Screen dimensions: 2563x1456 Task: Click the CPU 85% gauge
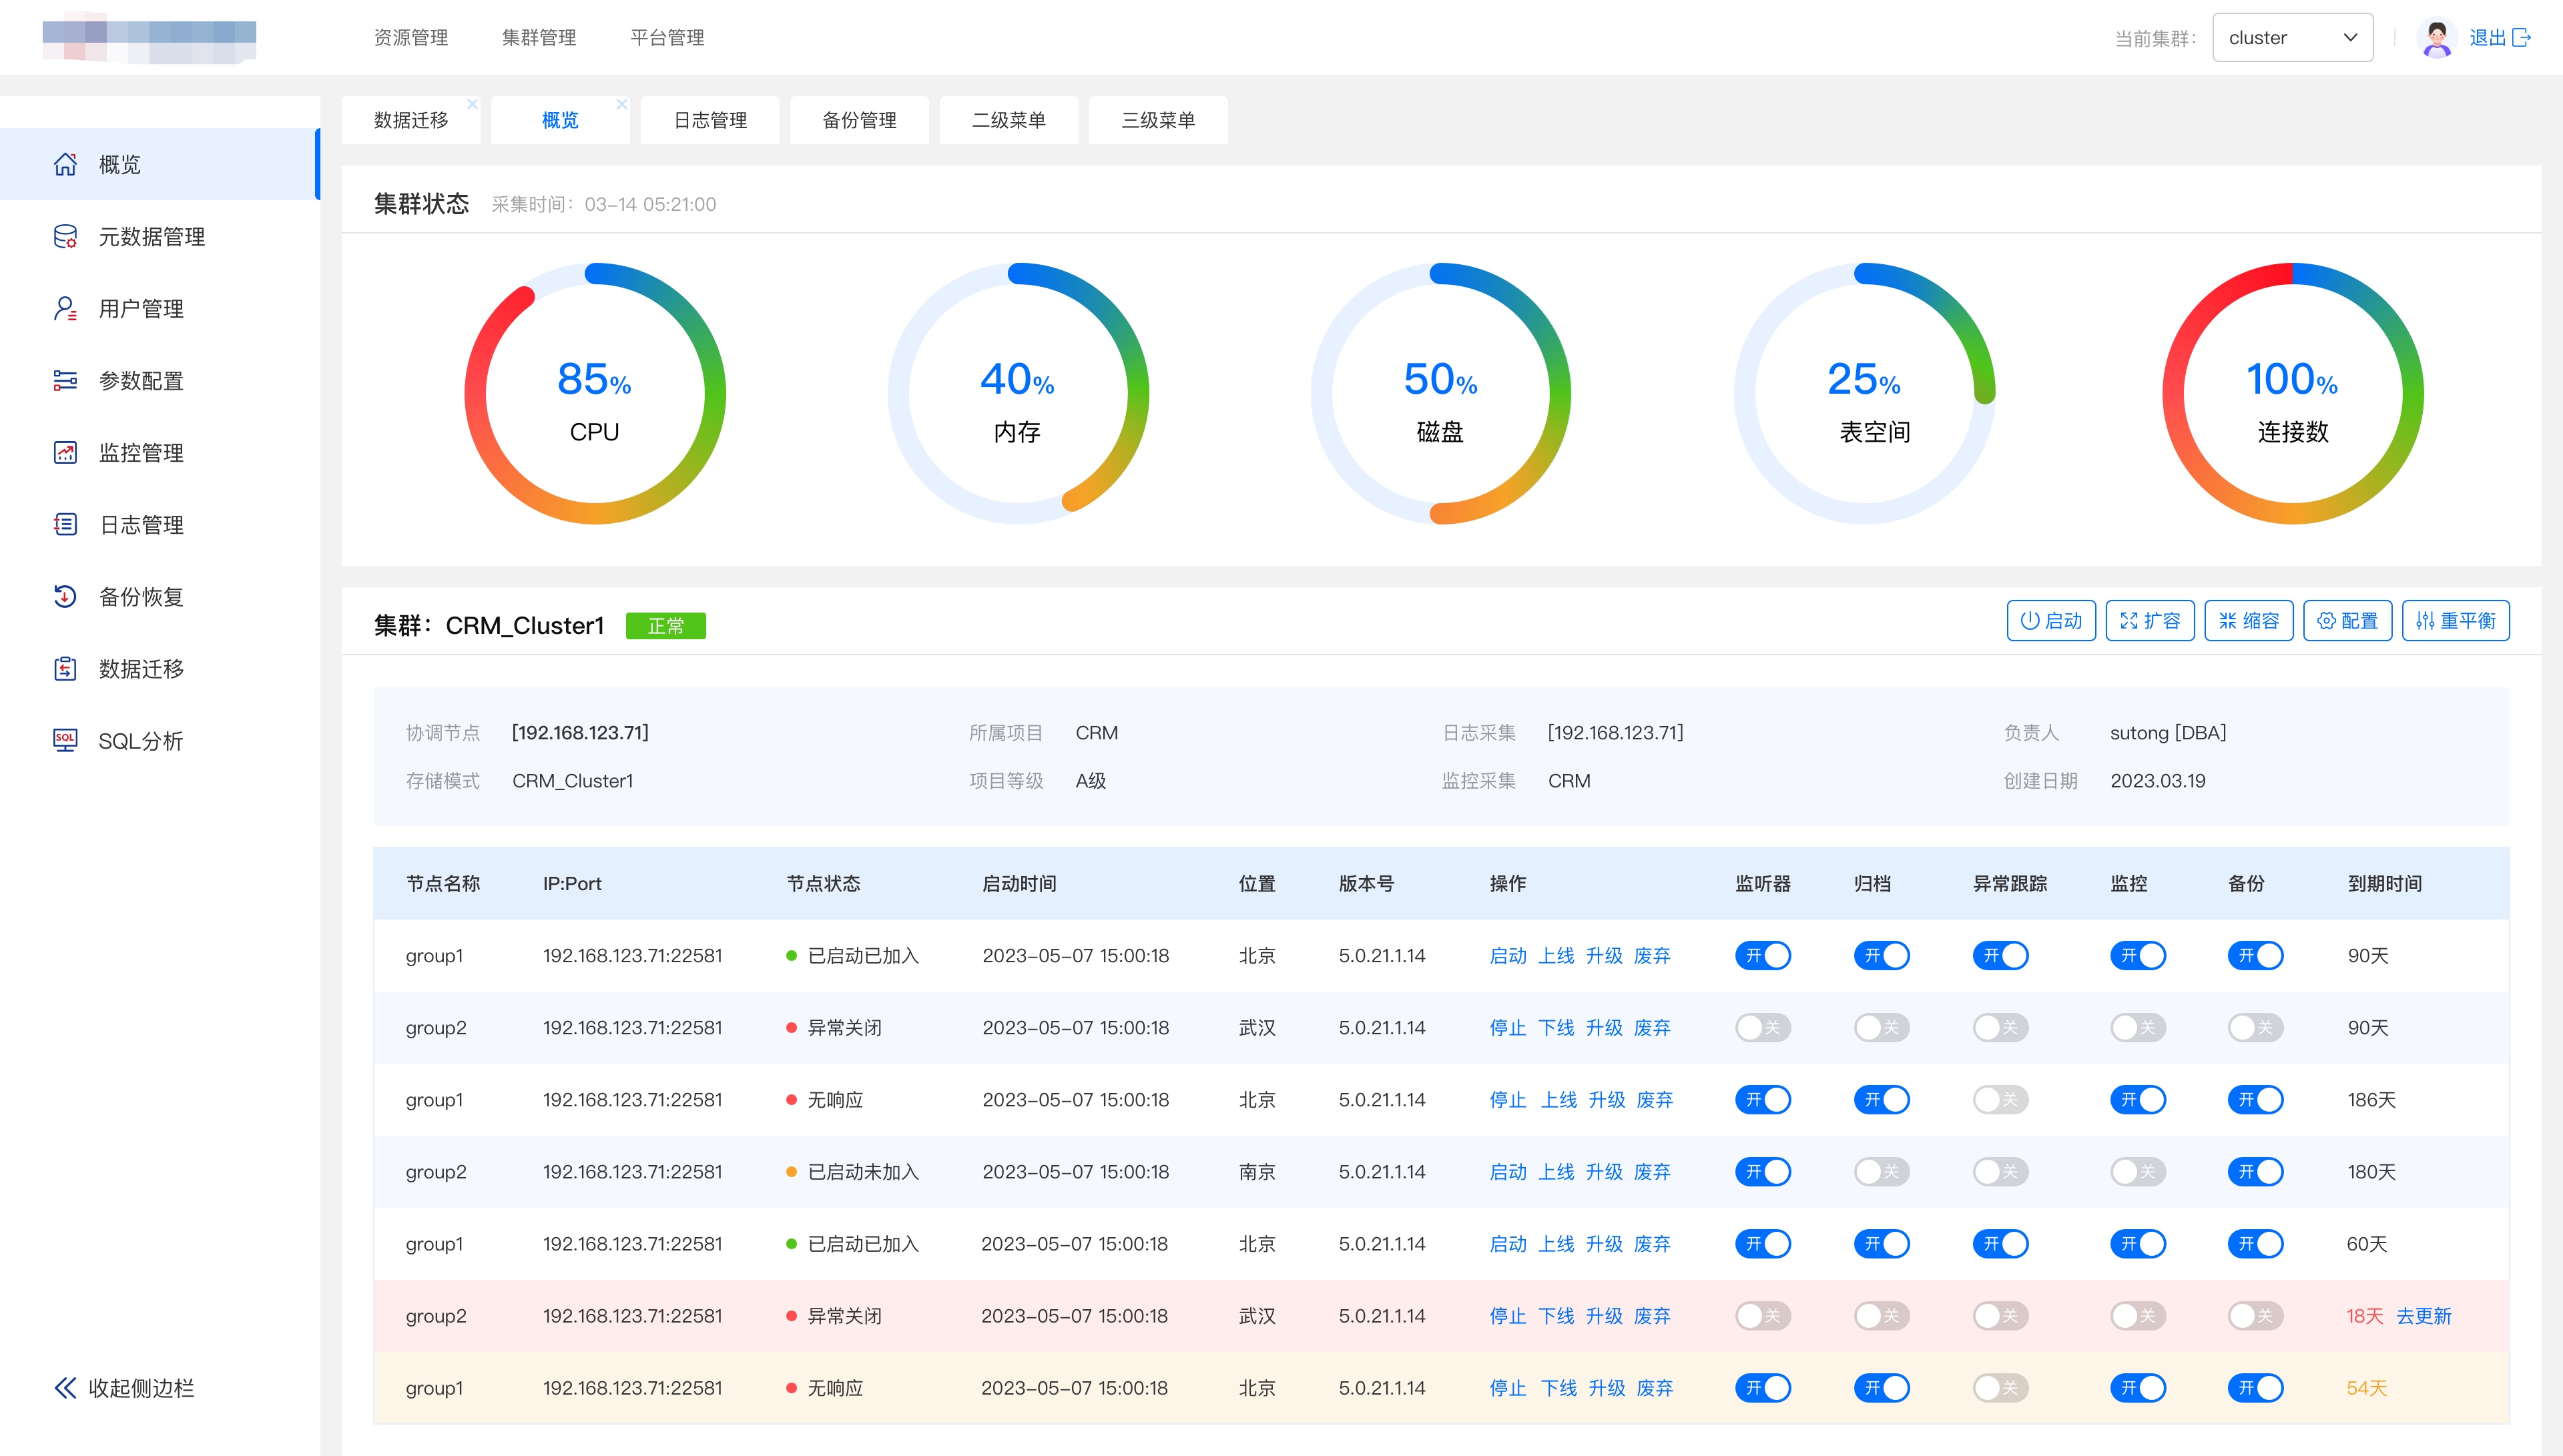tap(595, 393)
